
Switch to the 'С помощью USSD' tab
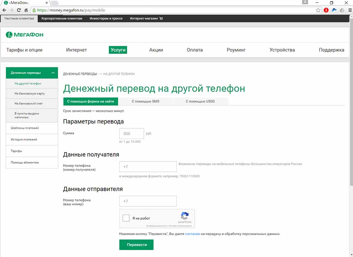pyautogui.click(x=200, y=102)
